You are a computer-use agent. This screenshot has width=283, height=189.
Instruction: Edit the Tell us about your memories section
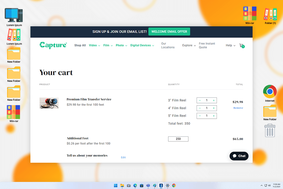(x=123, y=157)
